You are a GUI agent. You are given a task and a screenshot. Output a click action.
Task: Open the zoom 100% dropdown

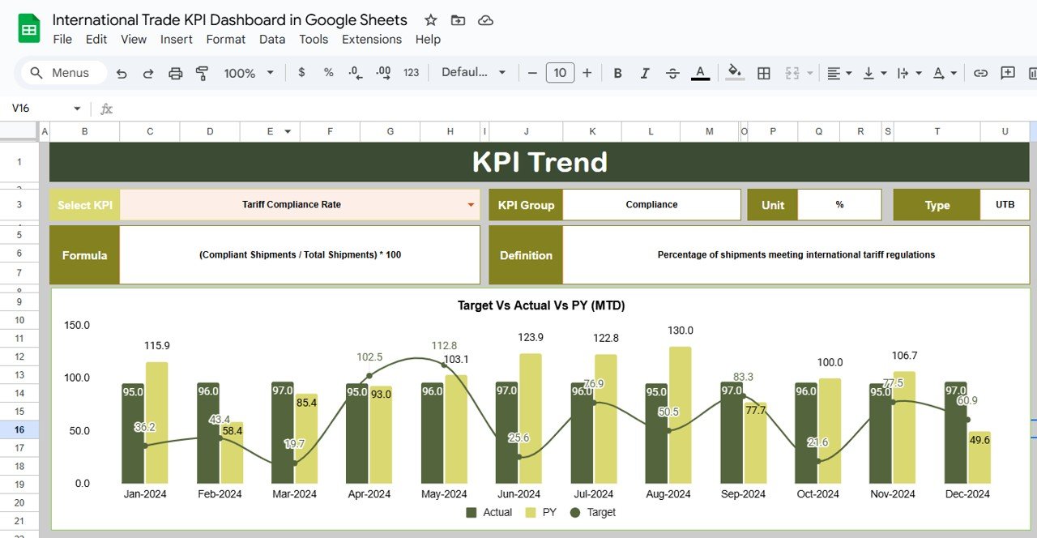coord(249,73)
